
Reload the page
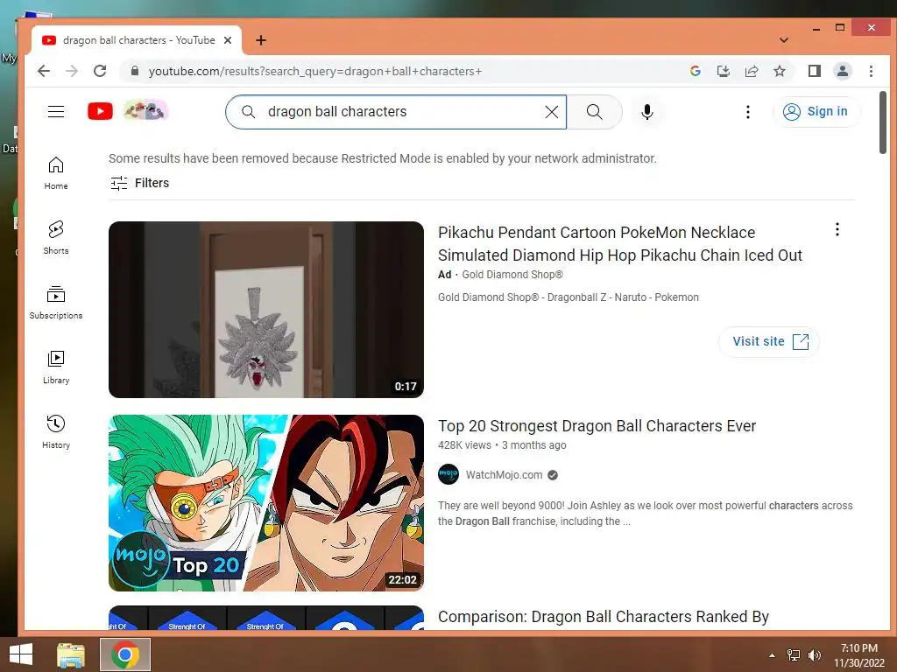[100, 71]
